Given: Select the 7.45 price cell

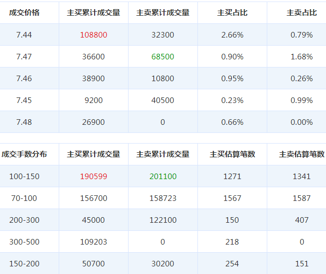Looking at the screenshot, I should [x=24, y=100].
